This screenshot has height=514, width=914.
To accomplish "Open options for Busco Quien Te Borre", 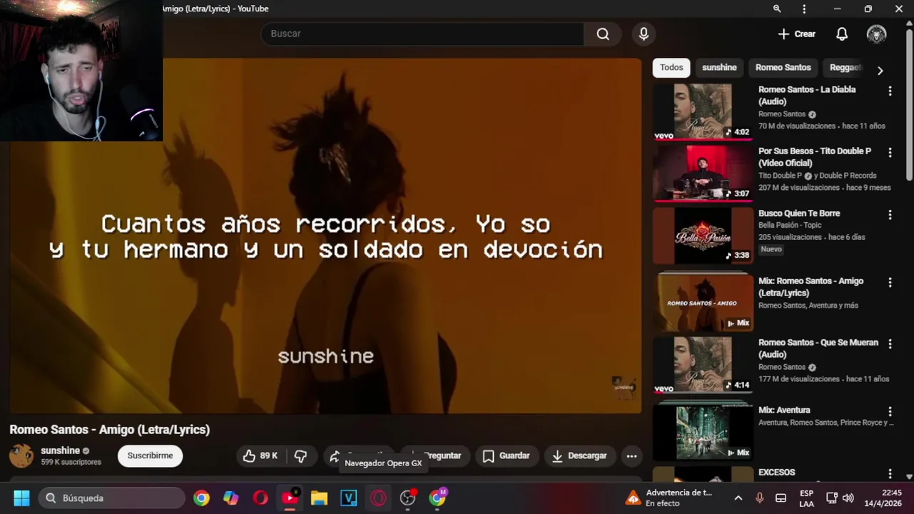I will 890,215.
